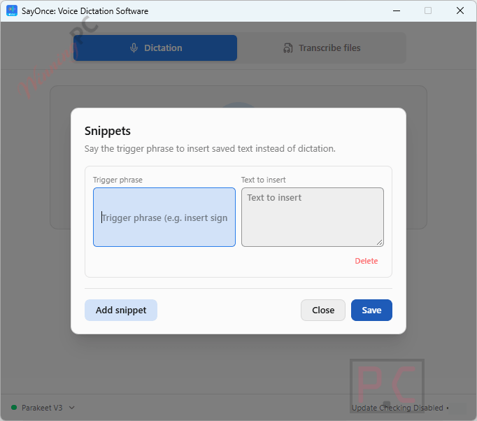Click the 'Say the trigger phrase' description
The image size is (477, 421).
[x=210, y=149]
